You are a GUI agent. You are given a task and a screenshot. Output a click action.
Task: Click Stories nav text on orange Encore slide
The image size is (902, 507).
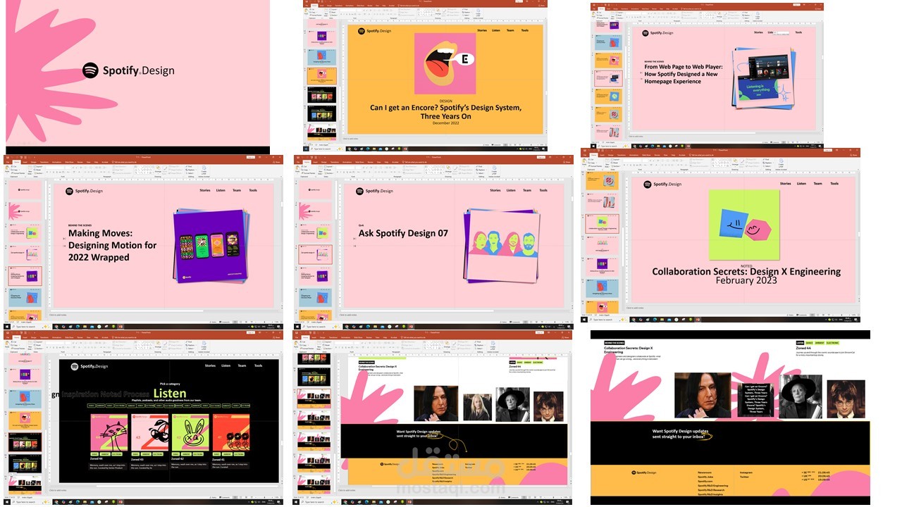point(482,30)
